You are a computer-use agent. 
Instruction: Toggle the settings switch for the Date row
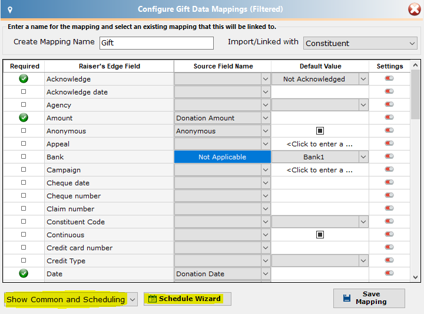389,273
